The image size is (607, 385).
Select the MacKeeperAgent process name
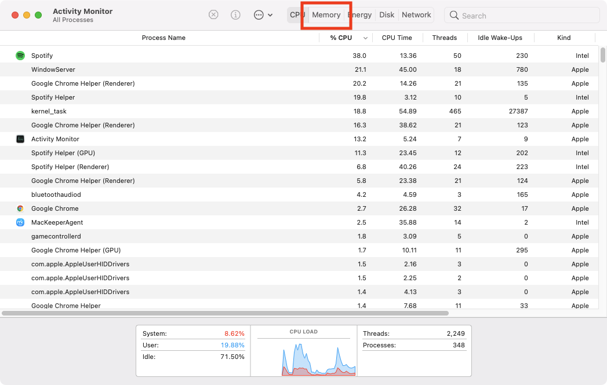(57, 223)
